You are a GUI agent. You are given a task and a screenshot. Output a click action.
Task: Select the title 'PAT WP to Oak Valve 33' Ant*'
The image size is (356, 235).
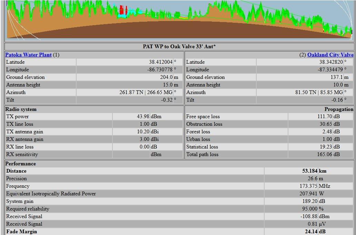(x=179, y=47)
